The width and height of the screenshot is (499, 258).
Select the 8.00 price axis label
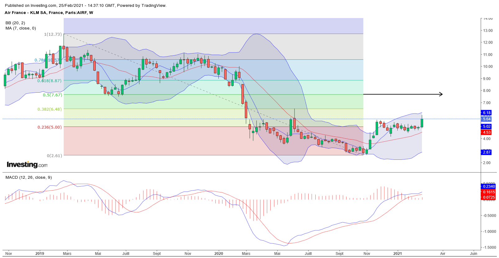click(x=487, y=91)
